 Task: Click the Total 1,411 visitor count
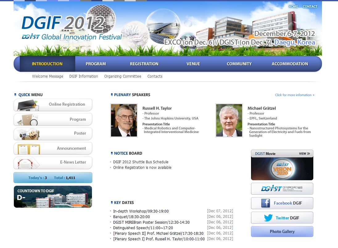(64, 178)
